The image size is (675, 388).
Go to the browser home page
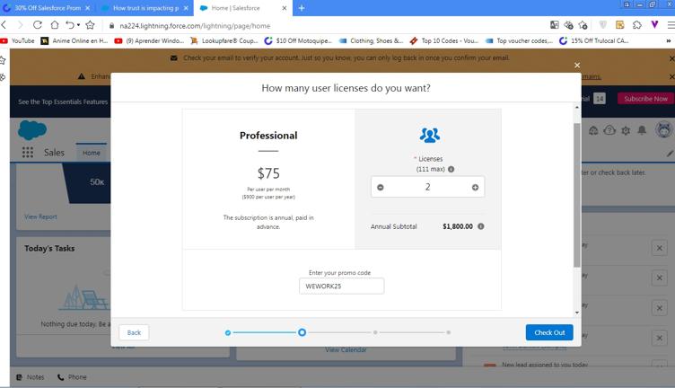[x=55, y=25]
